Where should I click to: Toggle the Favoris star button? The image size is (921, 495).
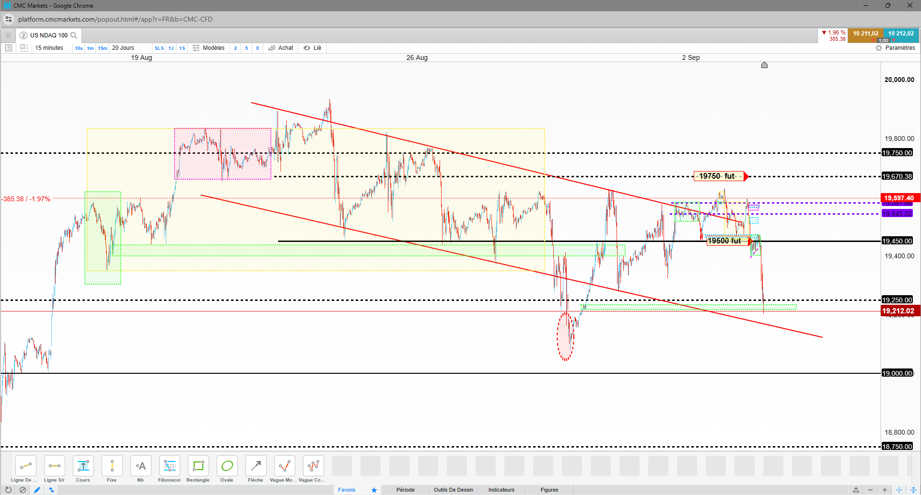click(x=374, y=490)
